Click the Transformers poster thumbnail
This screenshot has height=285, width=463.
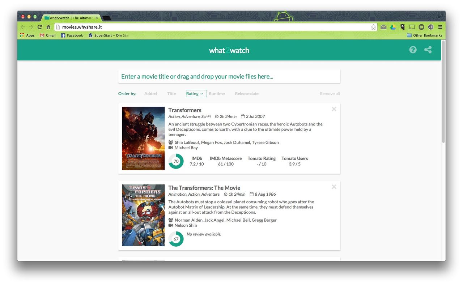143,138
